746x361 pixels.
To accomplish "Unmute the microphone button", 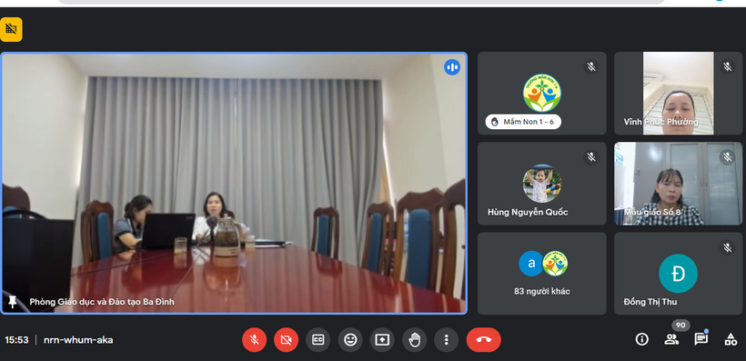I will click(x=255, y=339).
